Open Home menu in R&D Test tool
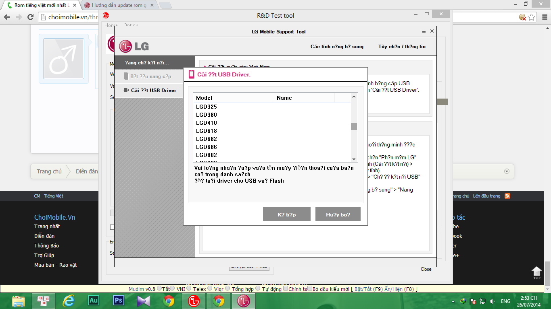Viewport: 551px width, 309px height. 111,25
